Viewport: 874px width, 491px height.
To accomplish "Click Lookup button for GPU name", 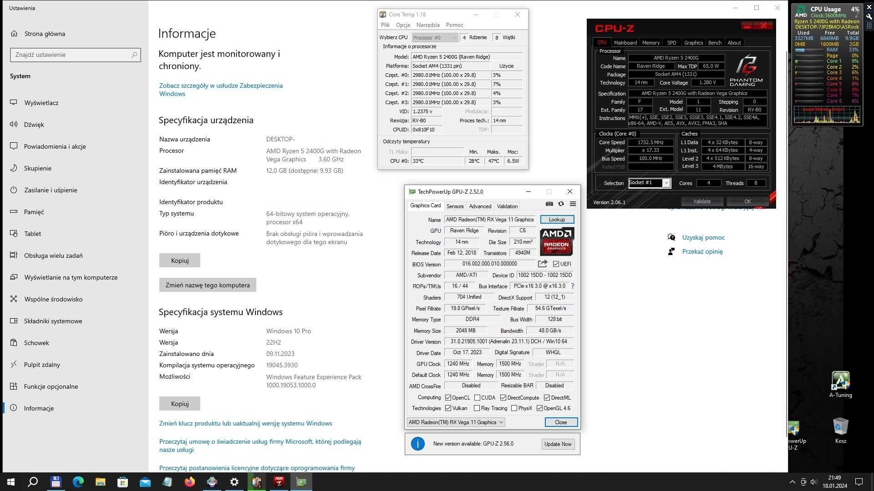I will point(556,219).
